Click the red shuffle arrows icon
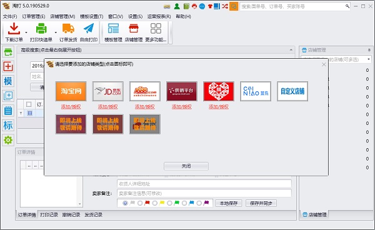375x230 pixels. [x=224, y=6]
